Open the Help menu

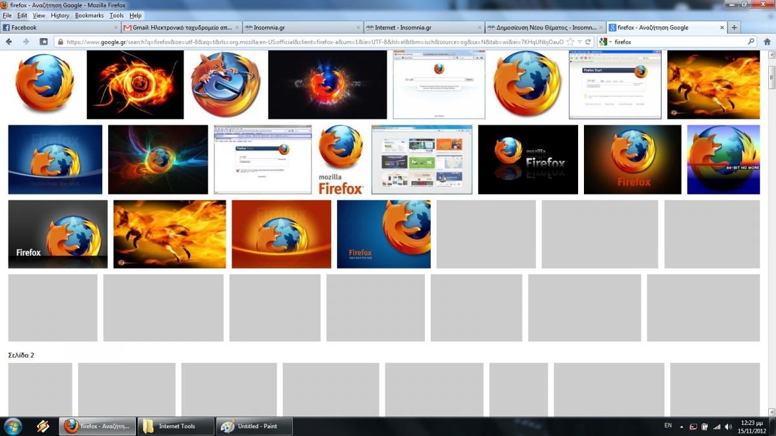point(135,16)
